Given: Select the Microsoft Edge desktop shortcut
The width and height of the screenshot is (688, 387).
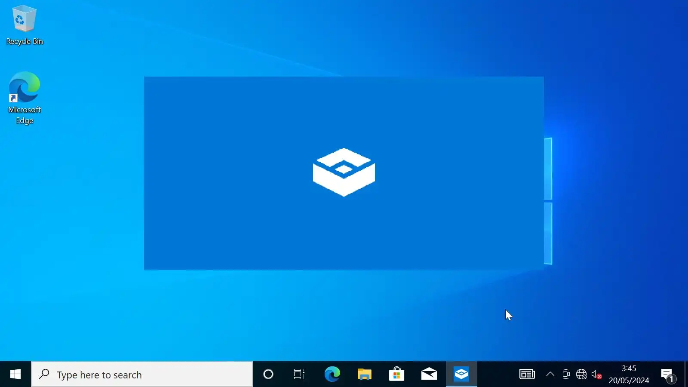Looking at the screenshot, I should 25,98.
